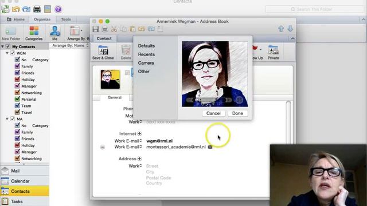Viewport: 367px width, 206px height.
Task: Toggle the MA account checkbox
Action: [13, 119]
